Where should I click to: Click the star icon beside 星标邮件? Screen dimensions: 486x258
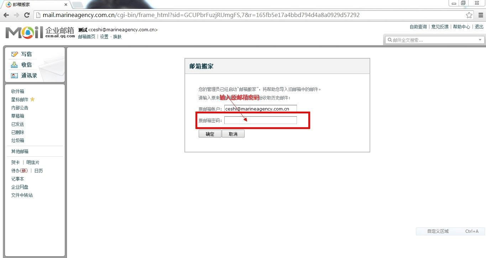click(x=32, y=100)
